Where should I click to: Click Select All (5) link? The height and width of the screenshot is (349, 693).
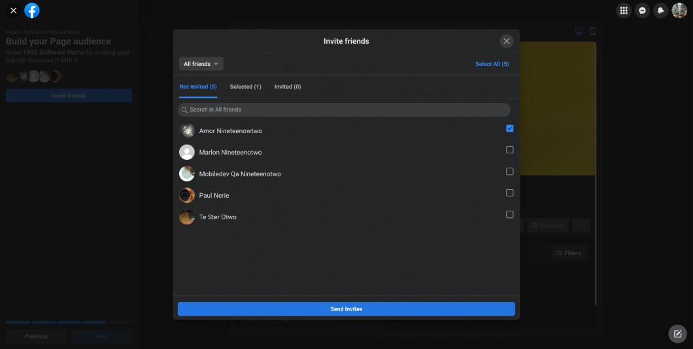pos(492,64)
